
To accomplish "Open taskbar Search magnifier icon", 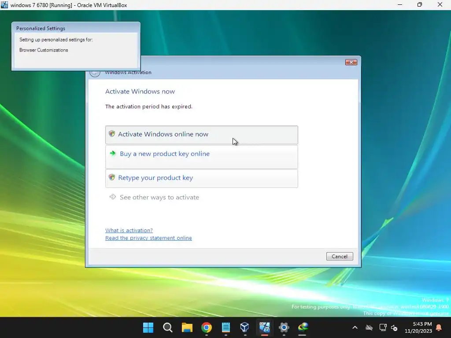I will tap(167, 327).
